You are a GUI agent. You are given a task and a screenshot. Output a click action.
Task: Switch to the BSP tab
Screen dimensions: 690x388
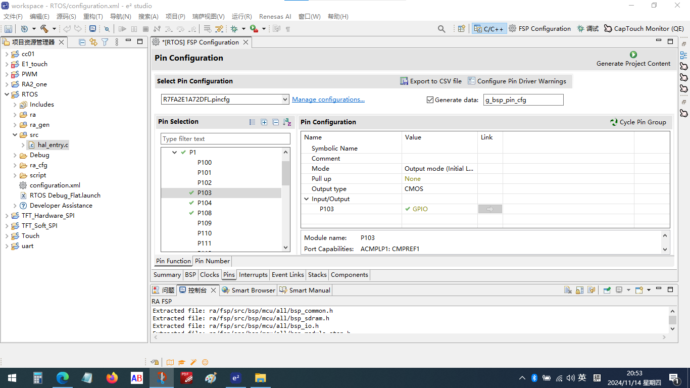click(x=190, y=275)
